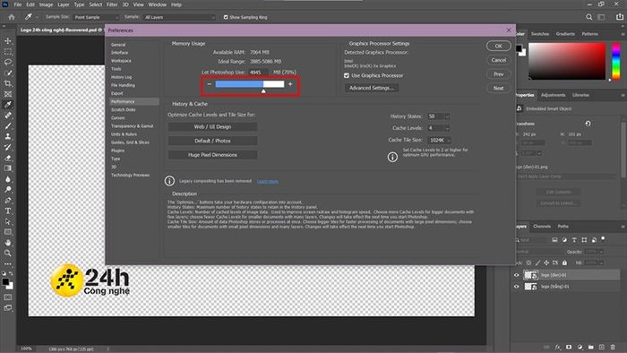This screenshot has width=627, height=353.
Task: Click the History States value field
Action: [x=435, y=116]
